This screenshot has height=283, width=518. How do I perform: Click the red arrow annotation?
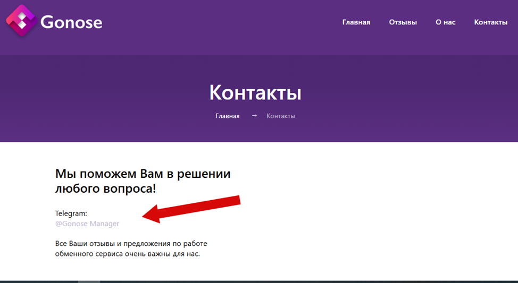click(191, 209)
